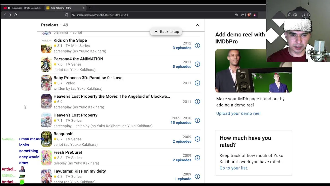Go back to the previous page
Viewport: 330px width, 186px height.
pyautogui.click(x=5, y=15)
